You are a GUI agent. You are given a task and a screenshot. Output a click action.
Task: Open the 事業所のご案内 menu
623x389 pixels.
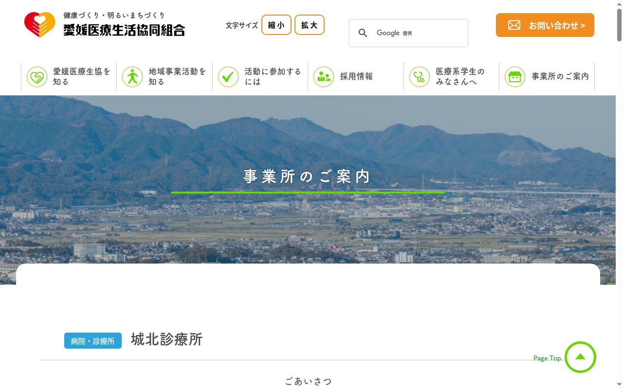pos(547,77)
